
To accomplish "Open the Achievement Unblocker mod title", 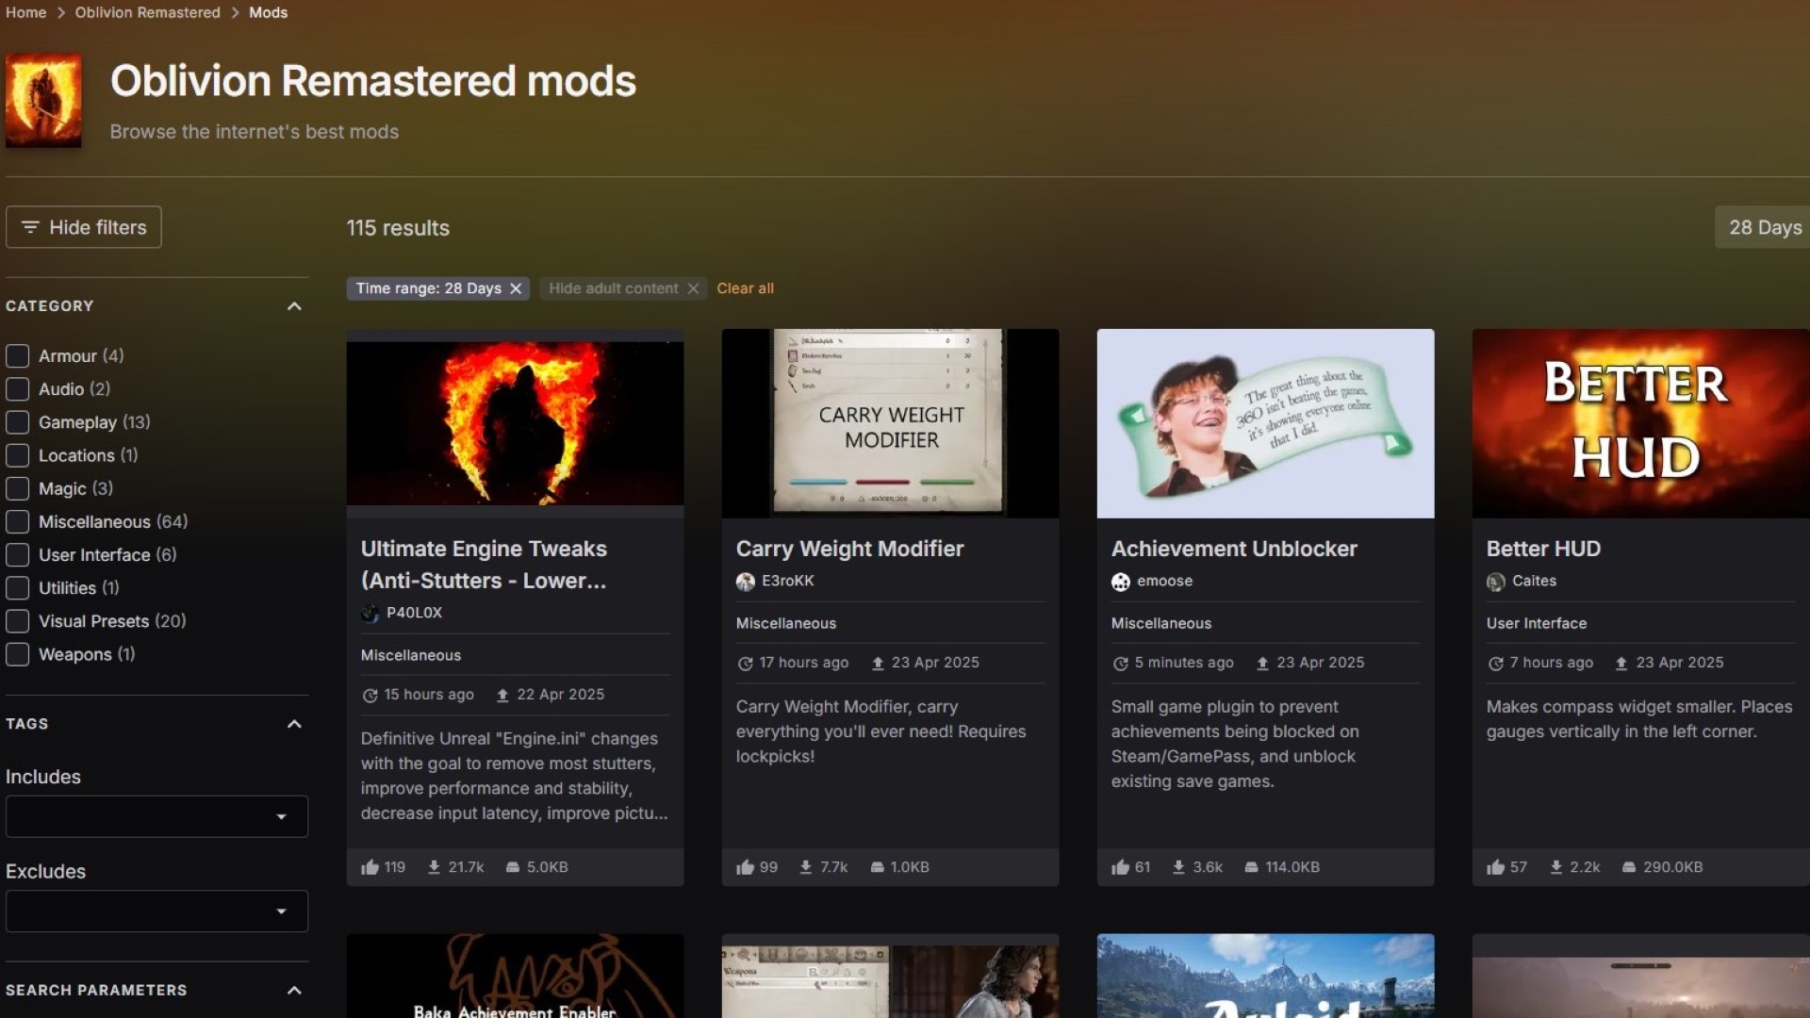I will (x=1234, y=549).
